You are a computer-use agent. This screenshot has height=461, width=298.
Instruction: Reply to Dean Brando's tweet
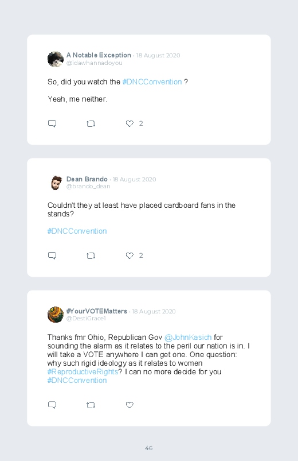[x=52, y=255]
